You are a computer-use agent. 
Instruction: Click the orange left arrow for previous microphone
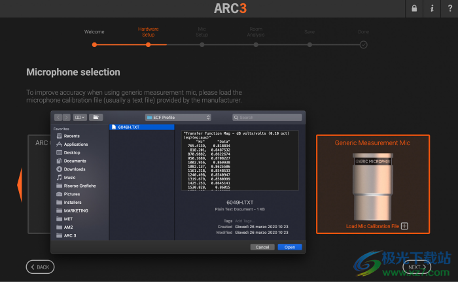19,184
